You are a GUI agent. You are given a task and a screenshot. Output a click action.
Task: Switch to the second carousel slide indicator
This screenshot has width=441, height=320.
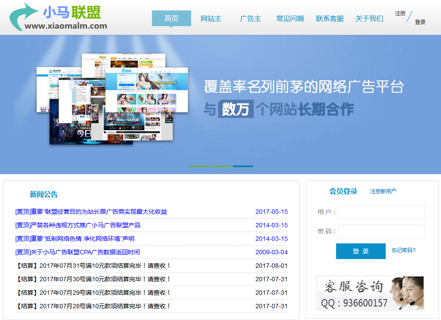coord(221,166)
